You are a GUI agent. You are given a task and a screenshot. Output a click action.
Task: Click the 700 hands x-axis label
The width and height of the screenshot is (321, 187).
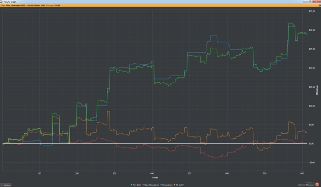(x=265, y=174)
